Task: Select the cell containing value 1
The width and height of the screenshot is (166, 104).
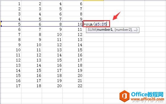Action: click(x=11, y=3)
